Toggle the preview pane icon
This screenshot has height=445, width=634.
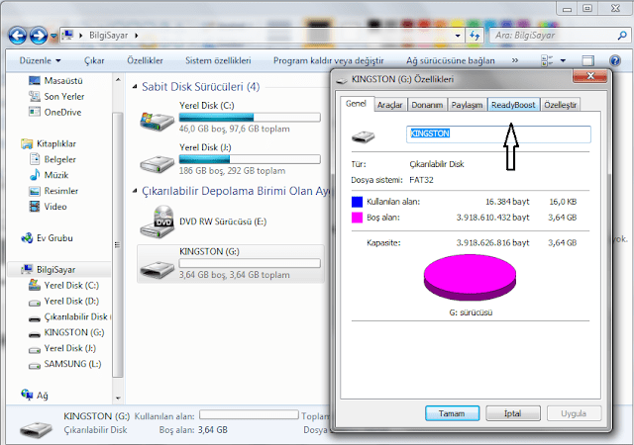(587, 60)
